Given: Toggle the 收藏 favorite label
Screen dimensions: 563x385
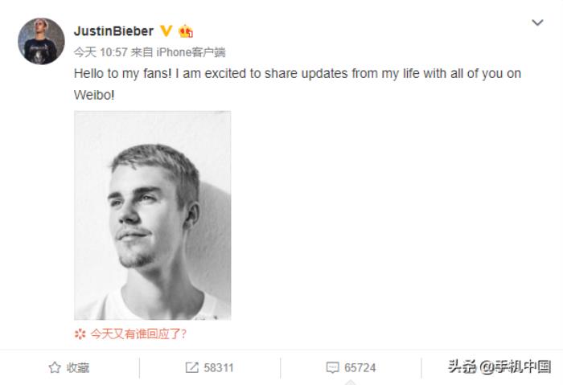Looking at the screenshot, I should coord(77,368).
